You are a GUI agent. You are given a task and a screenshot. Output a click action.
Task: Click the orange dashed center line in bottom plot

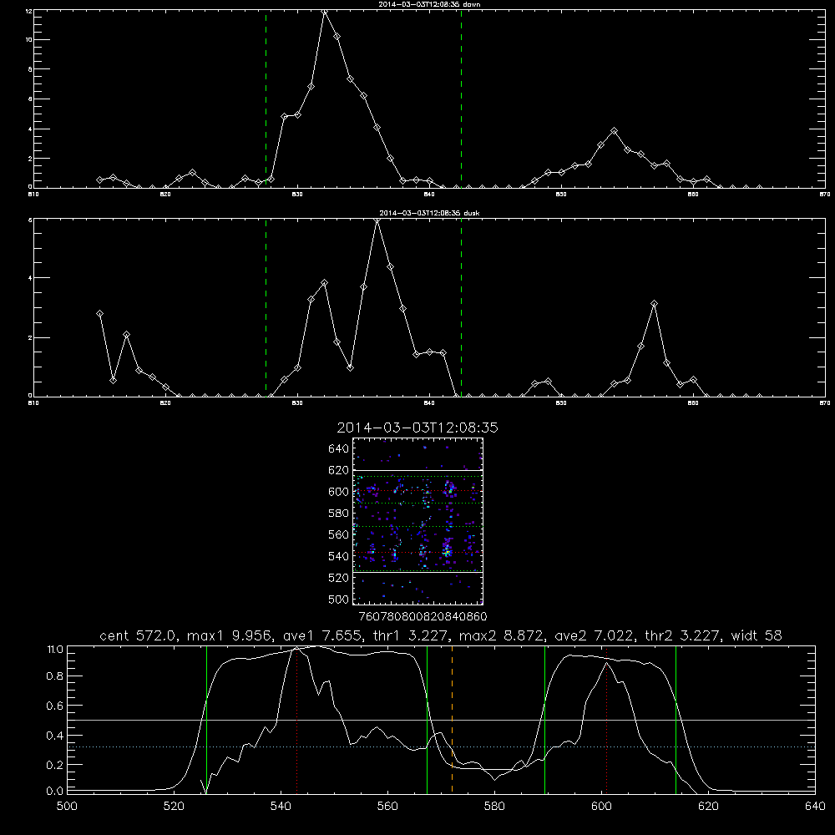(x=452, y=719)
